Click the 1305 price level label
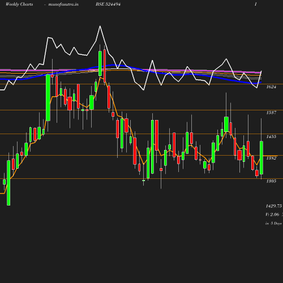 [271, 181]
